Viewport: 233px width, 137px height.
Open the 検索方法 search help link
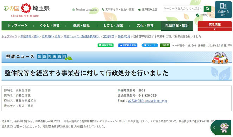click(x=204, y=15)
